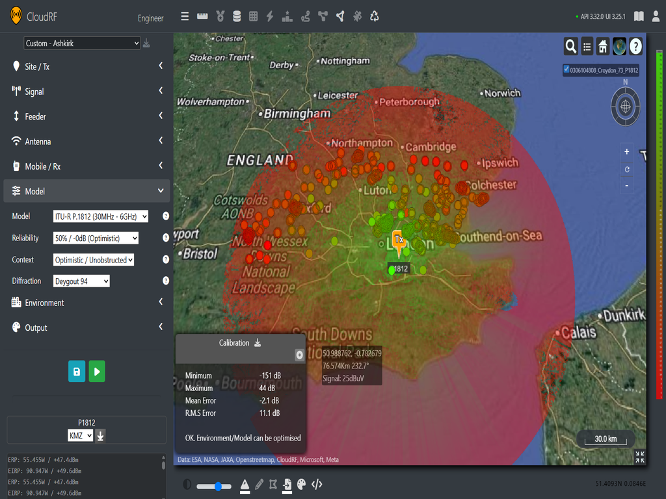
Task: Change the KMZ export format dropdown
Action: click(79, 435)
